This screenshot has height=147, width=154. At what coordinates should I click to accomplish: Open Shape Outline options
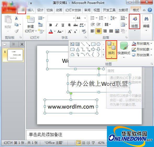coord(142,49)
